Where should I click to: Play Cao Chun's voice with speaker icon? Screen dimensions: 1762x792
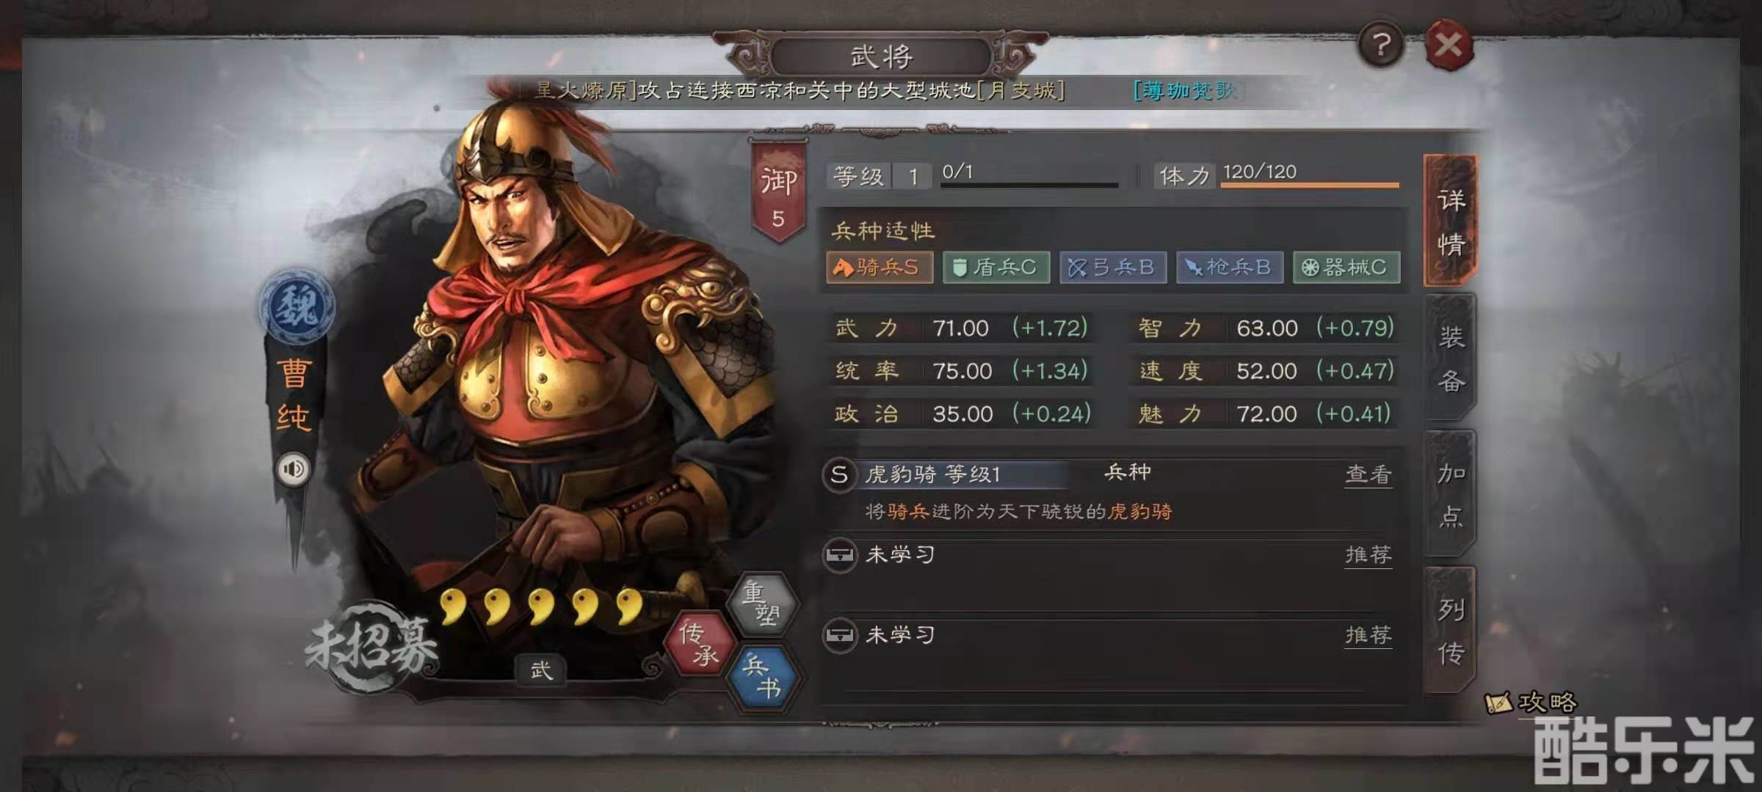293,469
